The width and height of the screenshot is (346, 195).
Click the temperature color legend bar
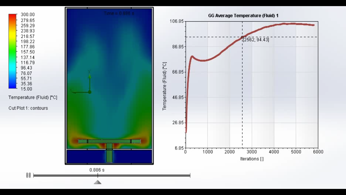click(13, 51)
